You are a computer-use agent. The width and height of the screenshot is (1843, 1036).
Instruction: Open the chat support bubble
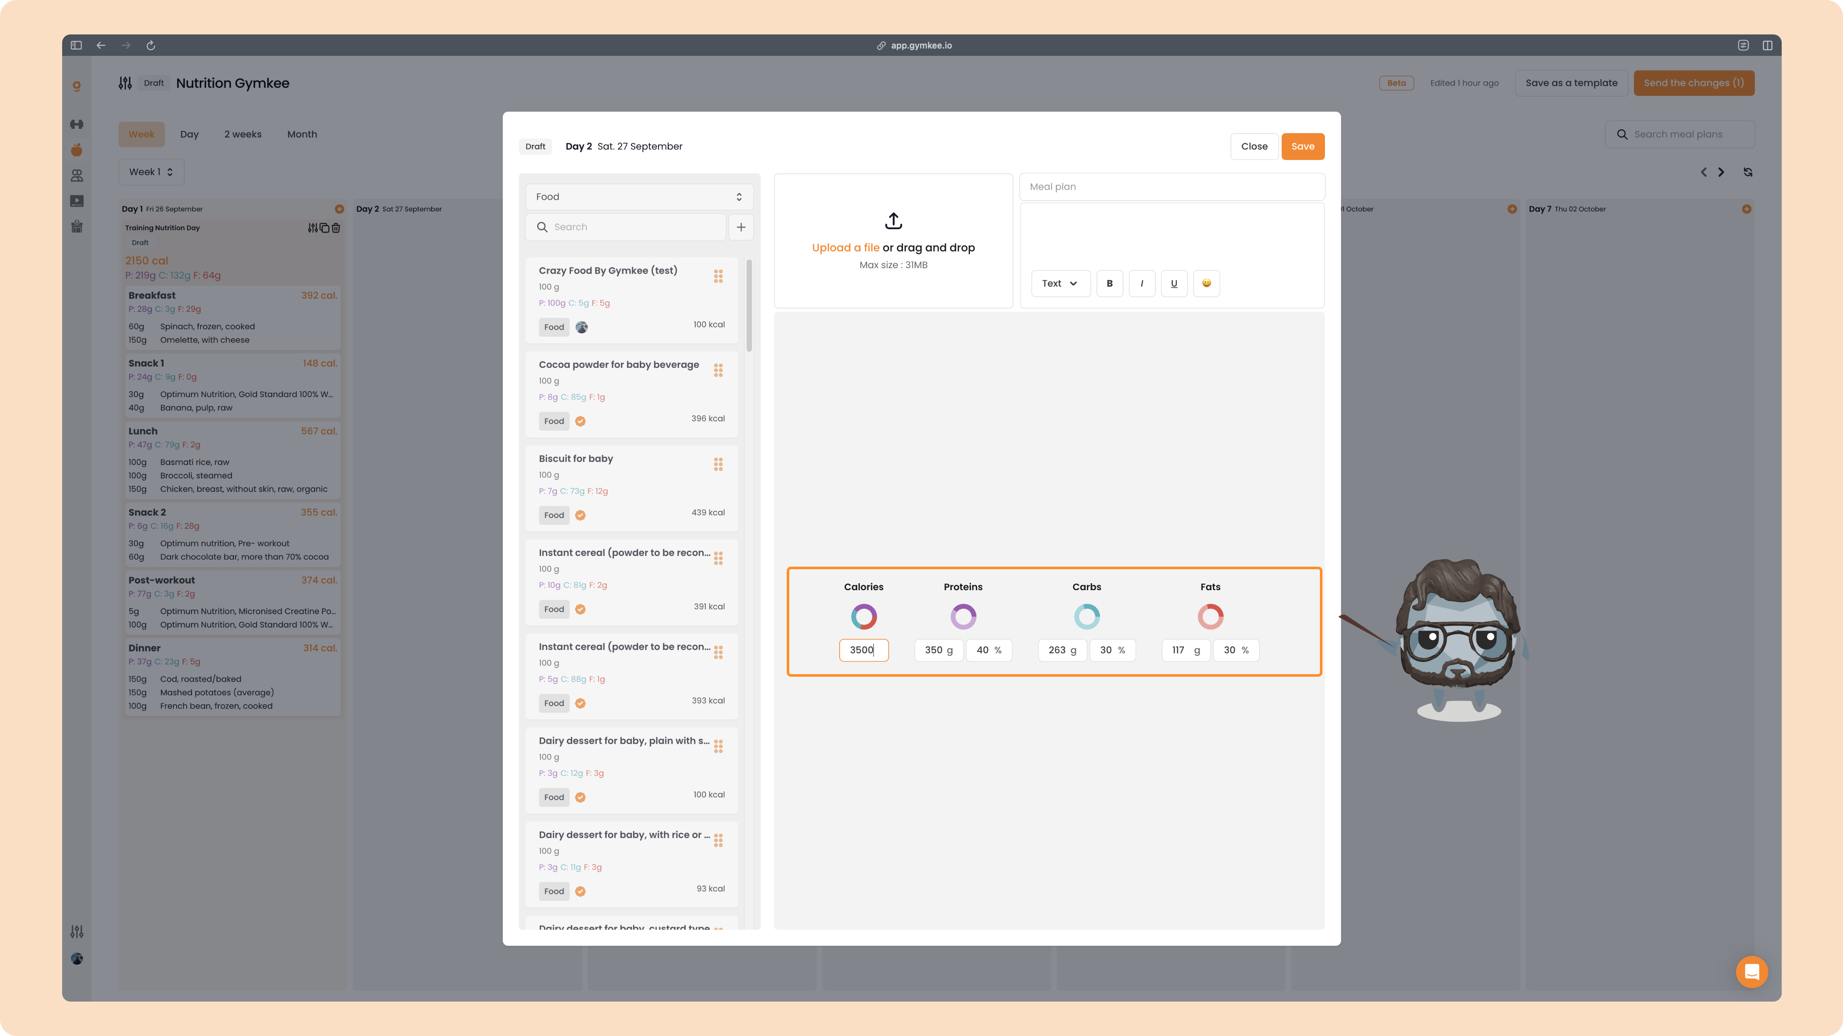click(1751, 972)
